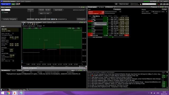This screenshot has height=95, width=169.
Task: Click the chart save (blue disk) toolbar icon
Action: click(24, 24)
